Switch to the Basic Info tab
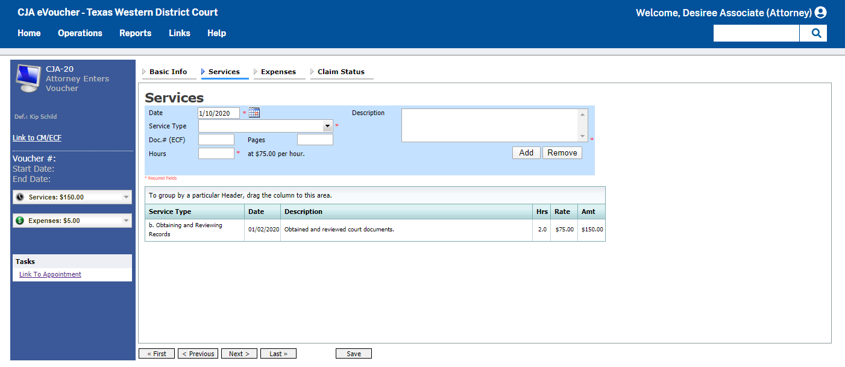The height and width of the screenshot is (367, 845). tap(169, 71)
